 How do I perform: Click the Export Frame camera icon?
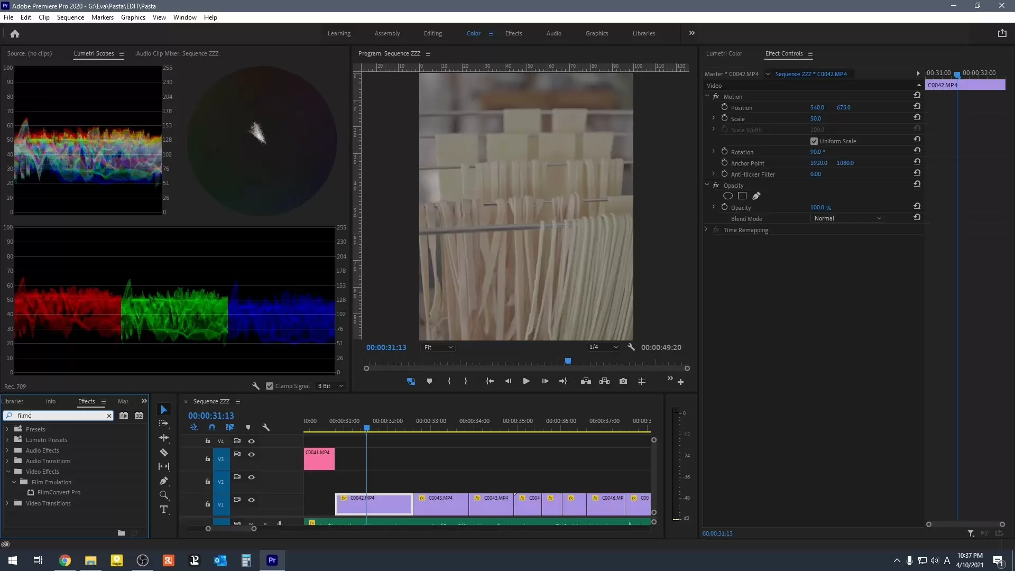click(623, 381)
